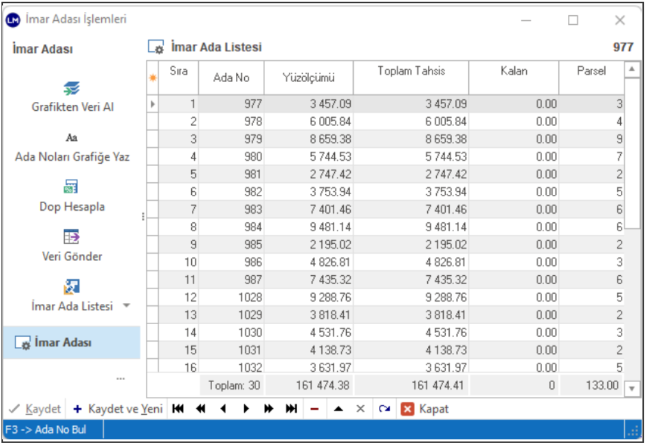The height and width of the screenshot is (443, 645).
Task: Click the Grafikten Veri Al icon
Action: click(x=71, y=88)
